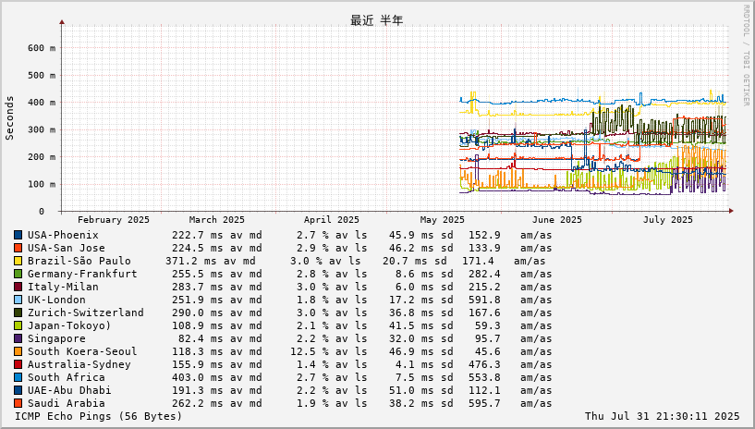The width and height of the screenshot is (755, 429).
Task: Select the "Brazil-São Paulo" legend label
Action: (79, 261)
